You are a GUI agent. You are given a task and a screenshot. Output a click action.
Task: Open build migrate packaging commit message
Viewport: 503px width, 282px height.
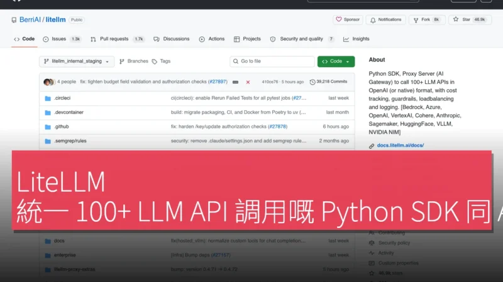238,112
